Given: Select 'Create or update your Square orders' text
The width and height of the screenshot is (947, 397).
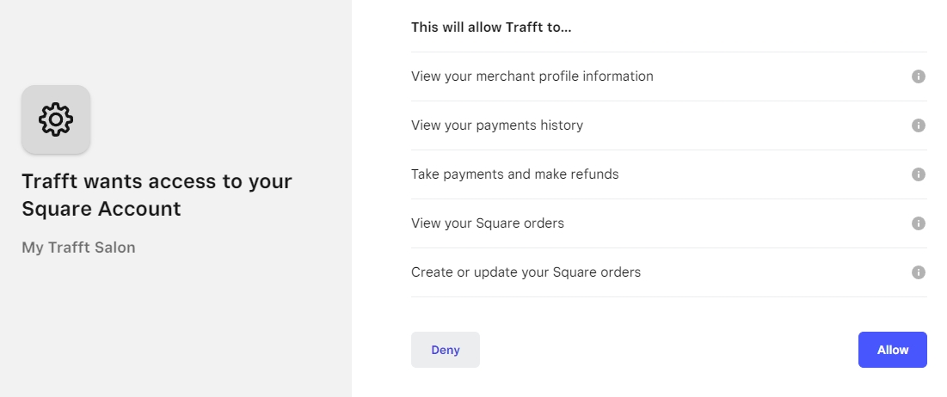Looking at the screenshot, I should point(526,272).
